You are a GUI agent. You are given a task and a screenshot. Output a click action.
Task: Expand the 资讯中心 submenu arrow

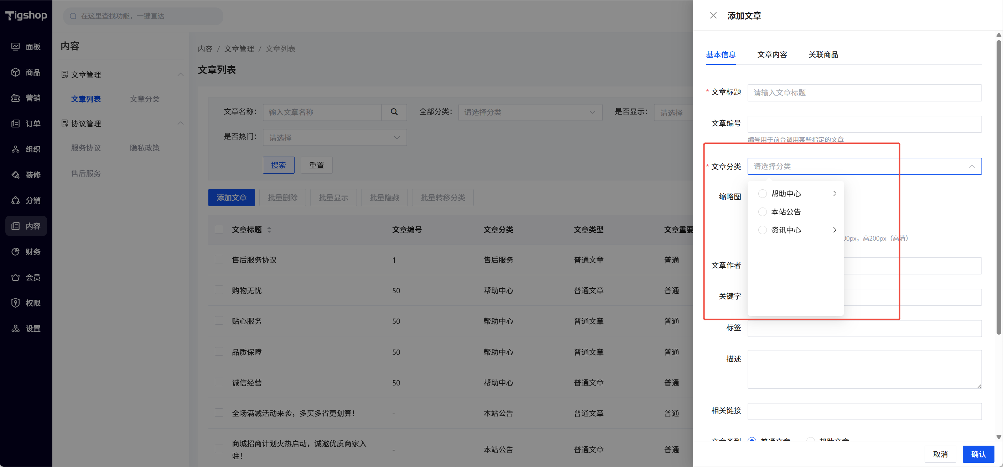[x=835, y=230]
